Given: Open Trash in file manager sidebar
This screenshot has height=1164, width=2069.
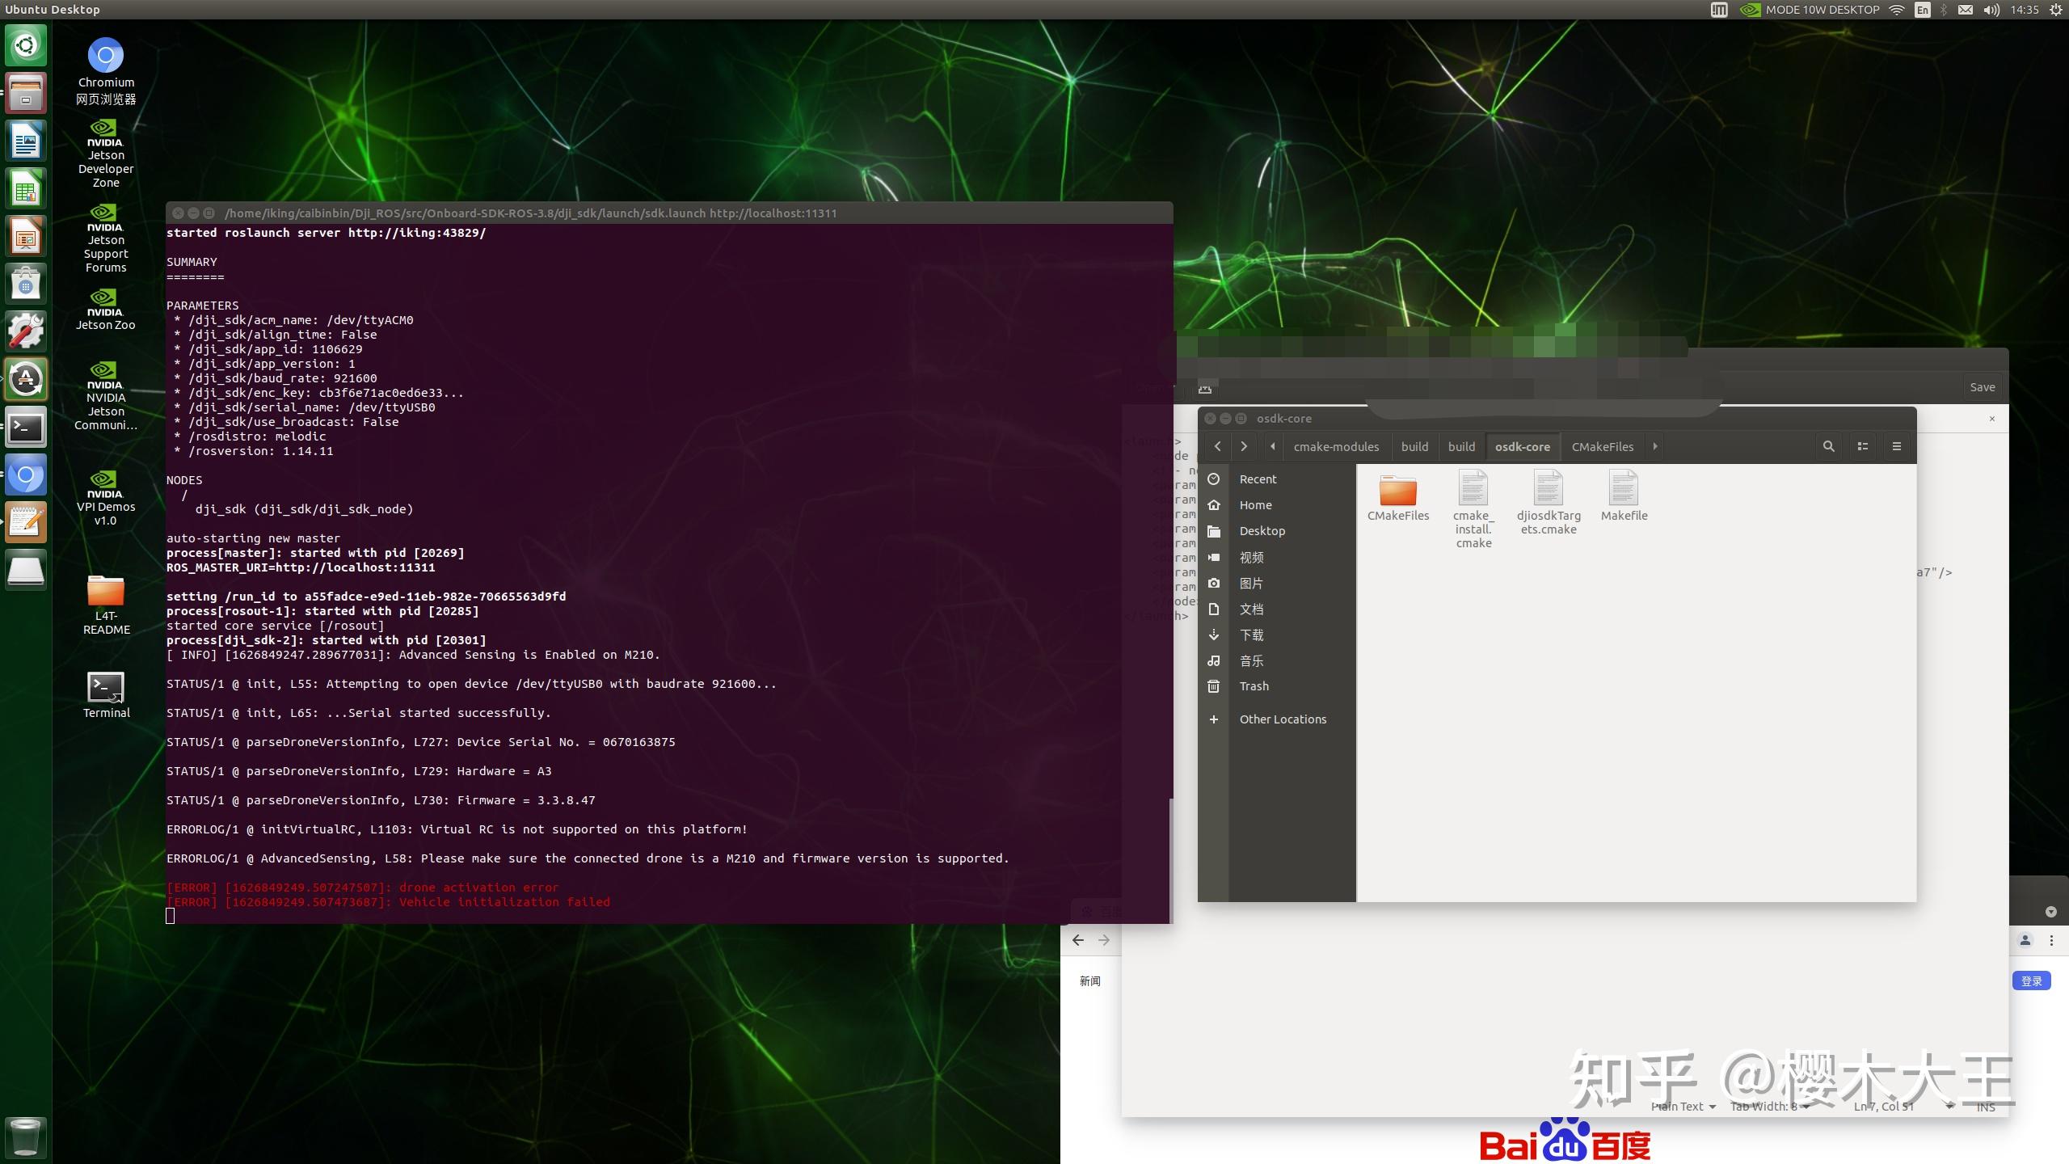Looking at the screenshot, I should [x=1254, y=686].
